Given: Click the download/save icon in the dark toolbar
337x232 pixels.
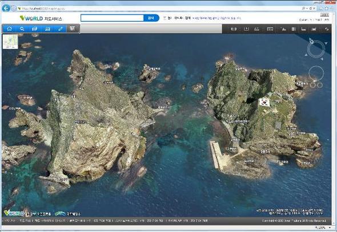Looking at the screenshot, I should 246,29.
